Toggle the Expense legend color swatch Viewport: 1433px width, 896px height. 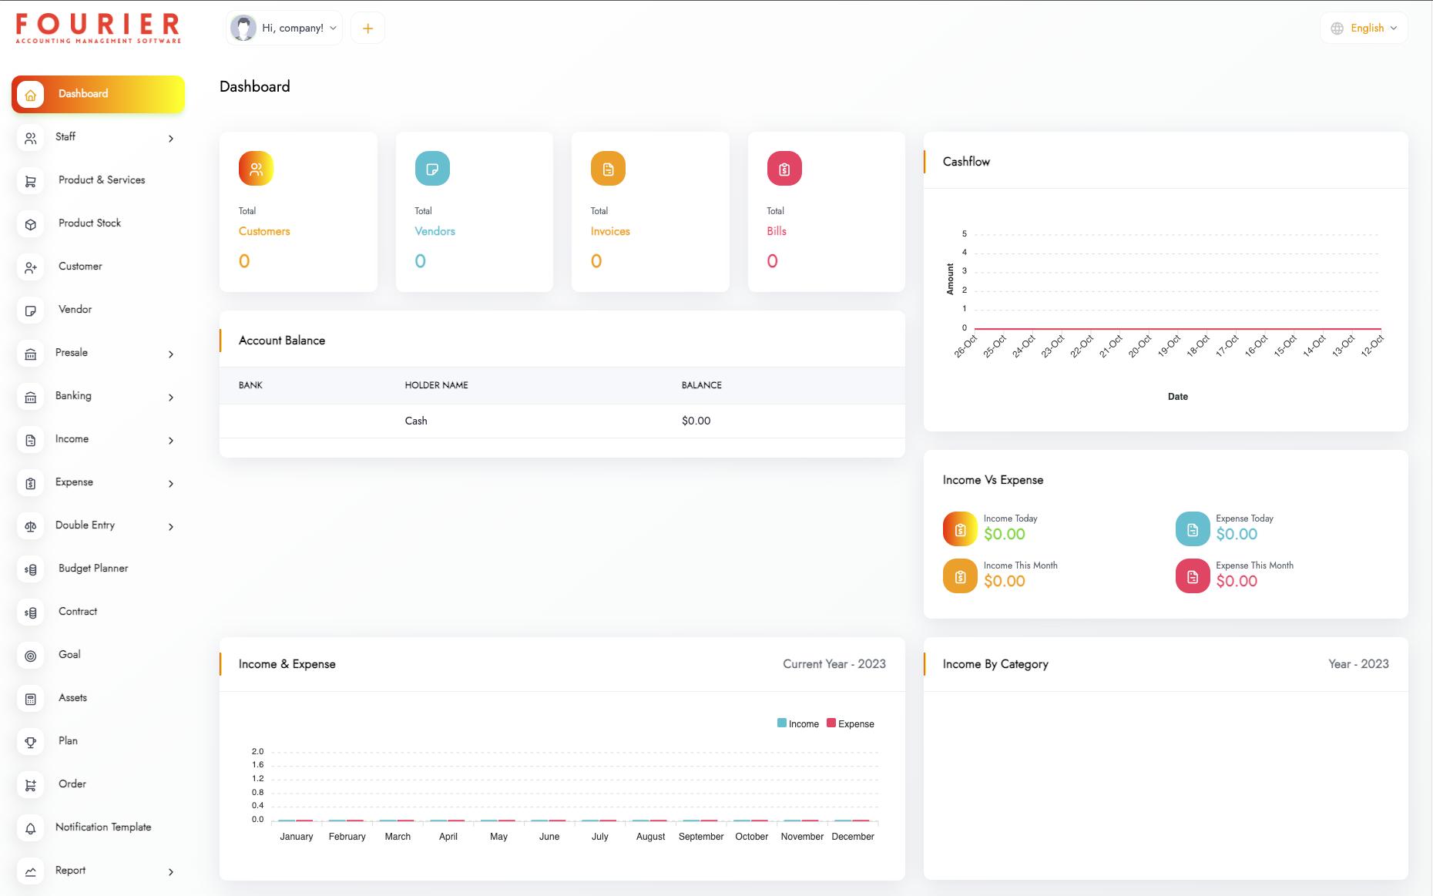(831, 723)
